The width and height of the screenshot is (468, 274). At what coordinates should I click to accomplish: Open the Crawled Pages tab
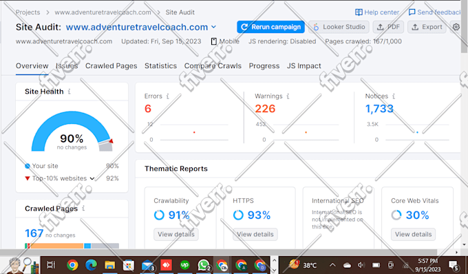tap(111, 65)
